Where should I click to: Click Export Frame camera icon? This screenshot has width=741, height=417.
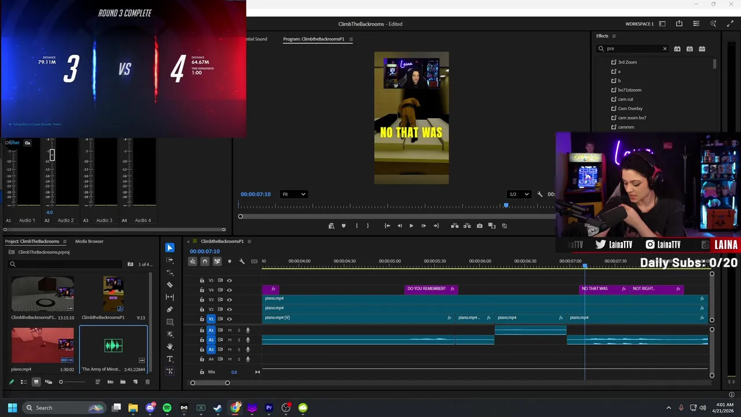(x=479, y=226)
